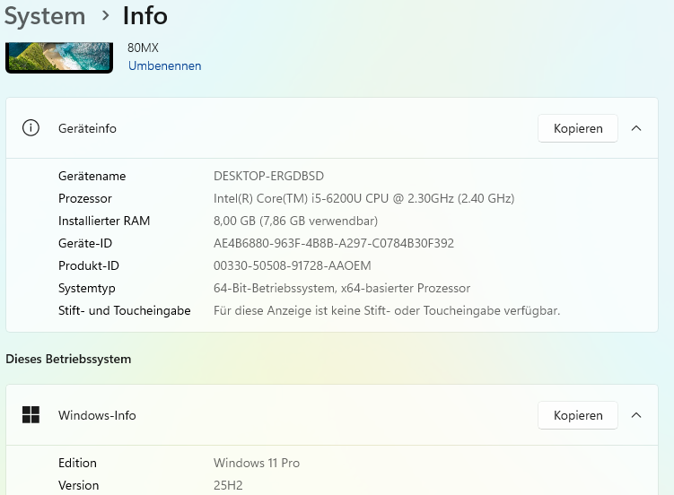The height and width of the screenshot is (495, 674).
Task: Click the Geräte-ID label
Action: click(x=85, y=243)
